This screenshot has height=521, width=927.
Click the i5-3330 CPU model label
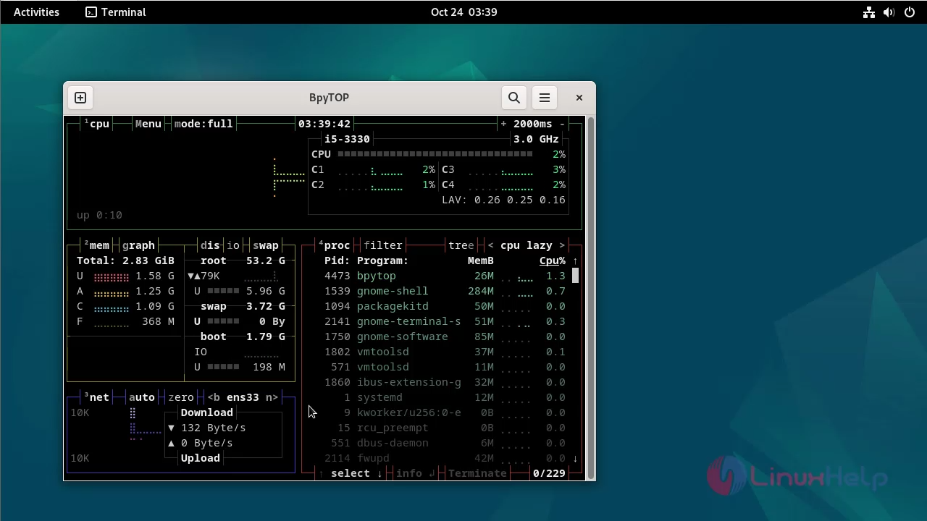pos(347,139)
